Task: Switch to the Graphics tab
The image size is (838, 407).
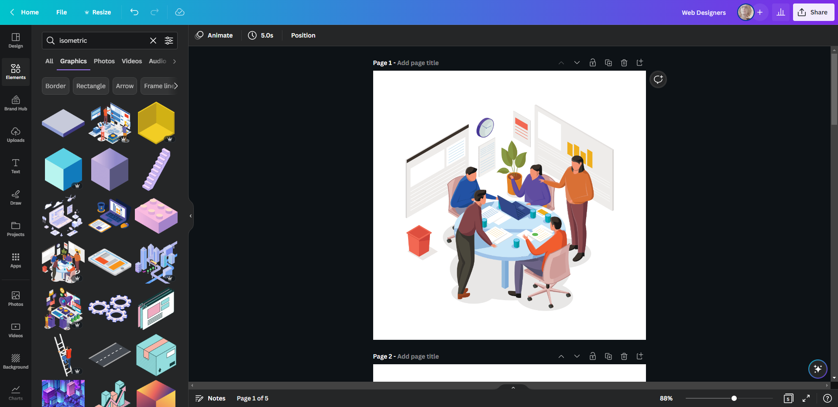Action: point(73,61)
